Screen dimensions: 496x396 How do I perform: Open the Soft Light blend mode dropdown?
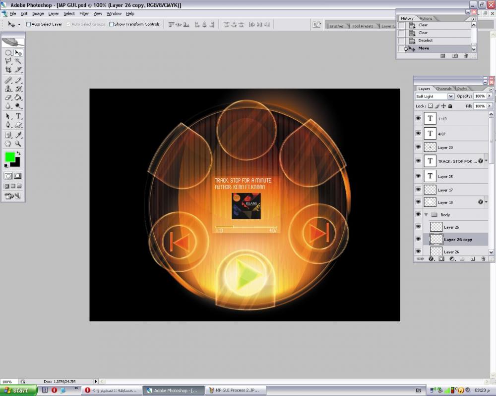pyautogui.click(x=451, y=96)
